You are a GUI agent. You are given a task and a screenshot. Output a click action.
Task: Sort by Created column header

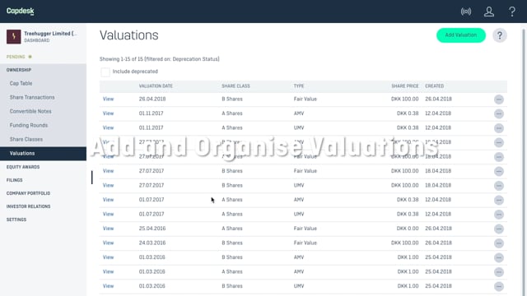[434, 86]
